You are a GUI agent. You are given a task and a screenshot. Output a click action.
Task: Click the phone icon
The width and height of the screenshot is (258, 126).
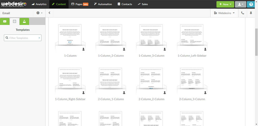point(242,13)
